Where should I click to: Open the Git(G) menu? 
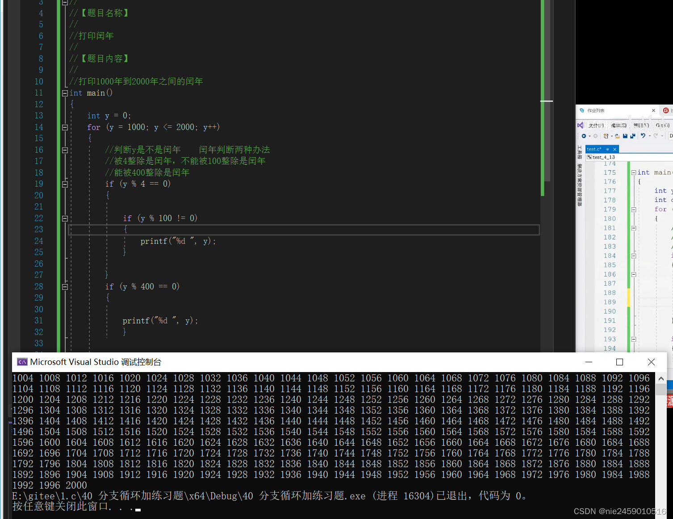pos(662,126)
